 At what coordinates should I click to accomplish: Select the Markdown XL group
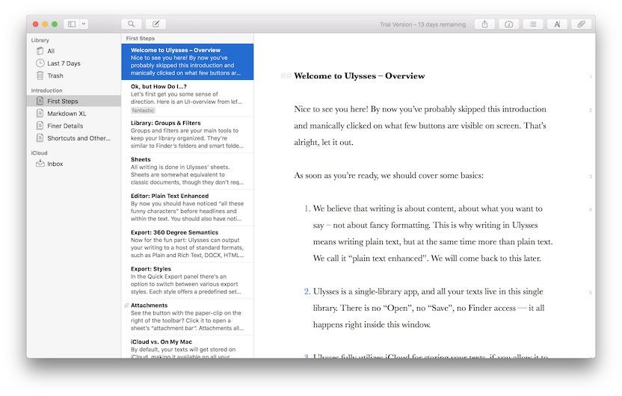(x=67, y=114)
